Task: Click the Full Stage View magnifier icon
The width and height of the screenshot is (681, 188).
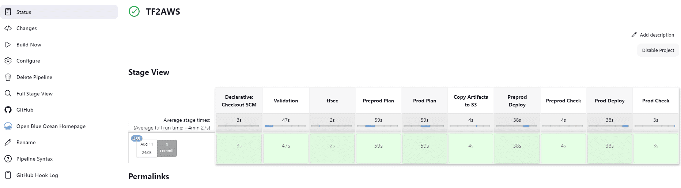Action: tap(8, 94)
